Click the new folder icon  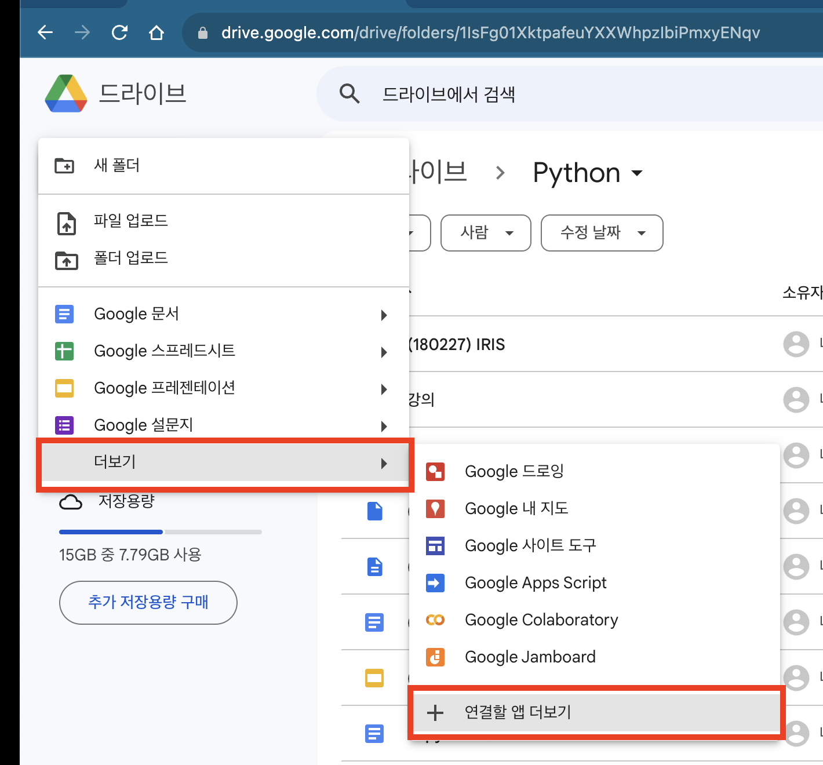click(64, 166)
